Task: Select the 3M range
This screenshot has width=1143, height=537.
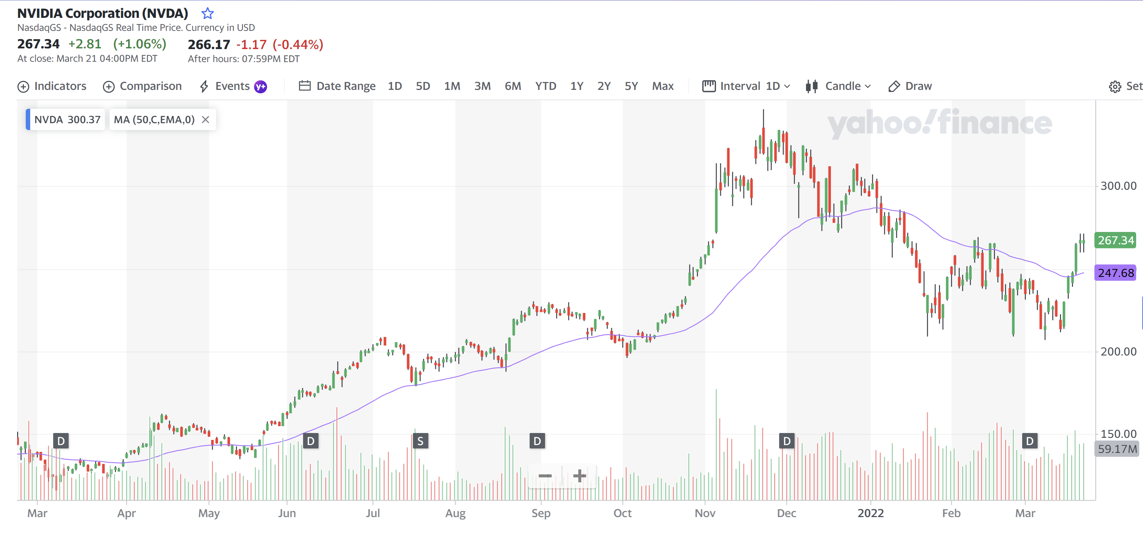Action: 482,86
